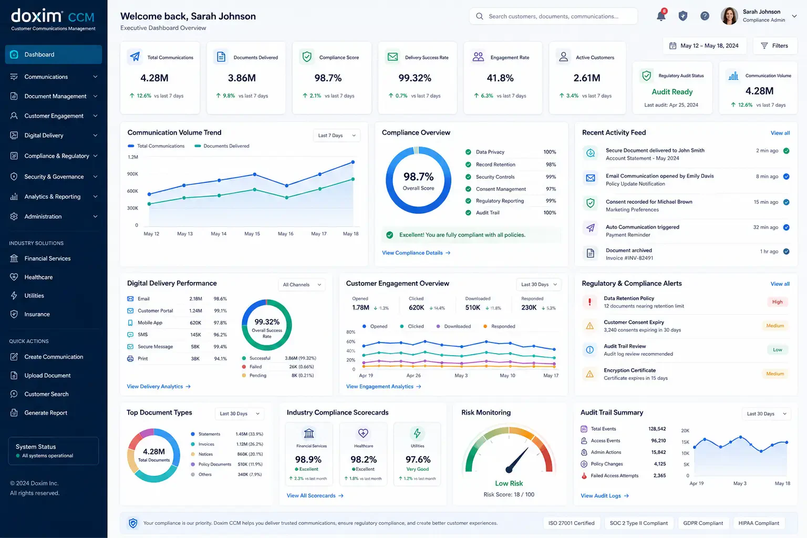Open the All Channels dropdown
This screenshot has width=807, height=538.
tap(302, 285)
